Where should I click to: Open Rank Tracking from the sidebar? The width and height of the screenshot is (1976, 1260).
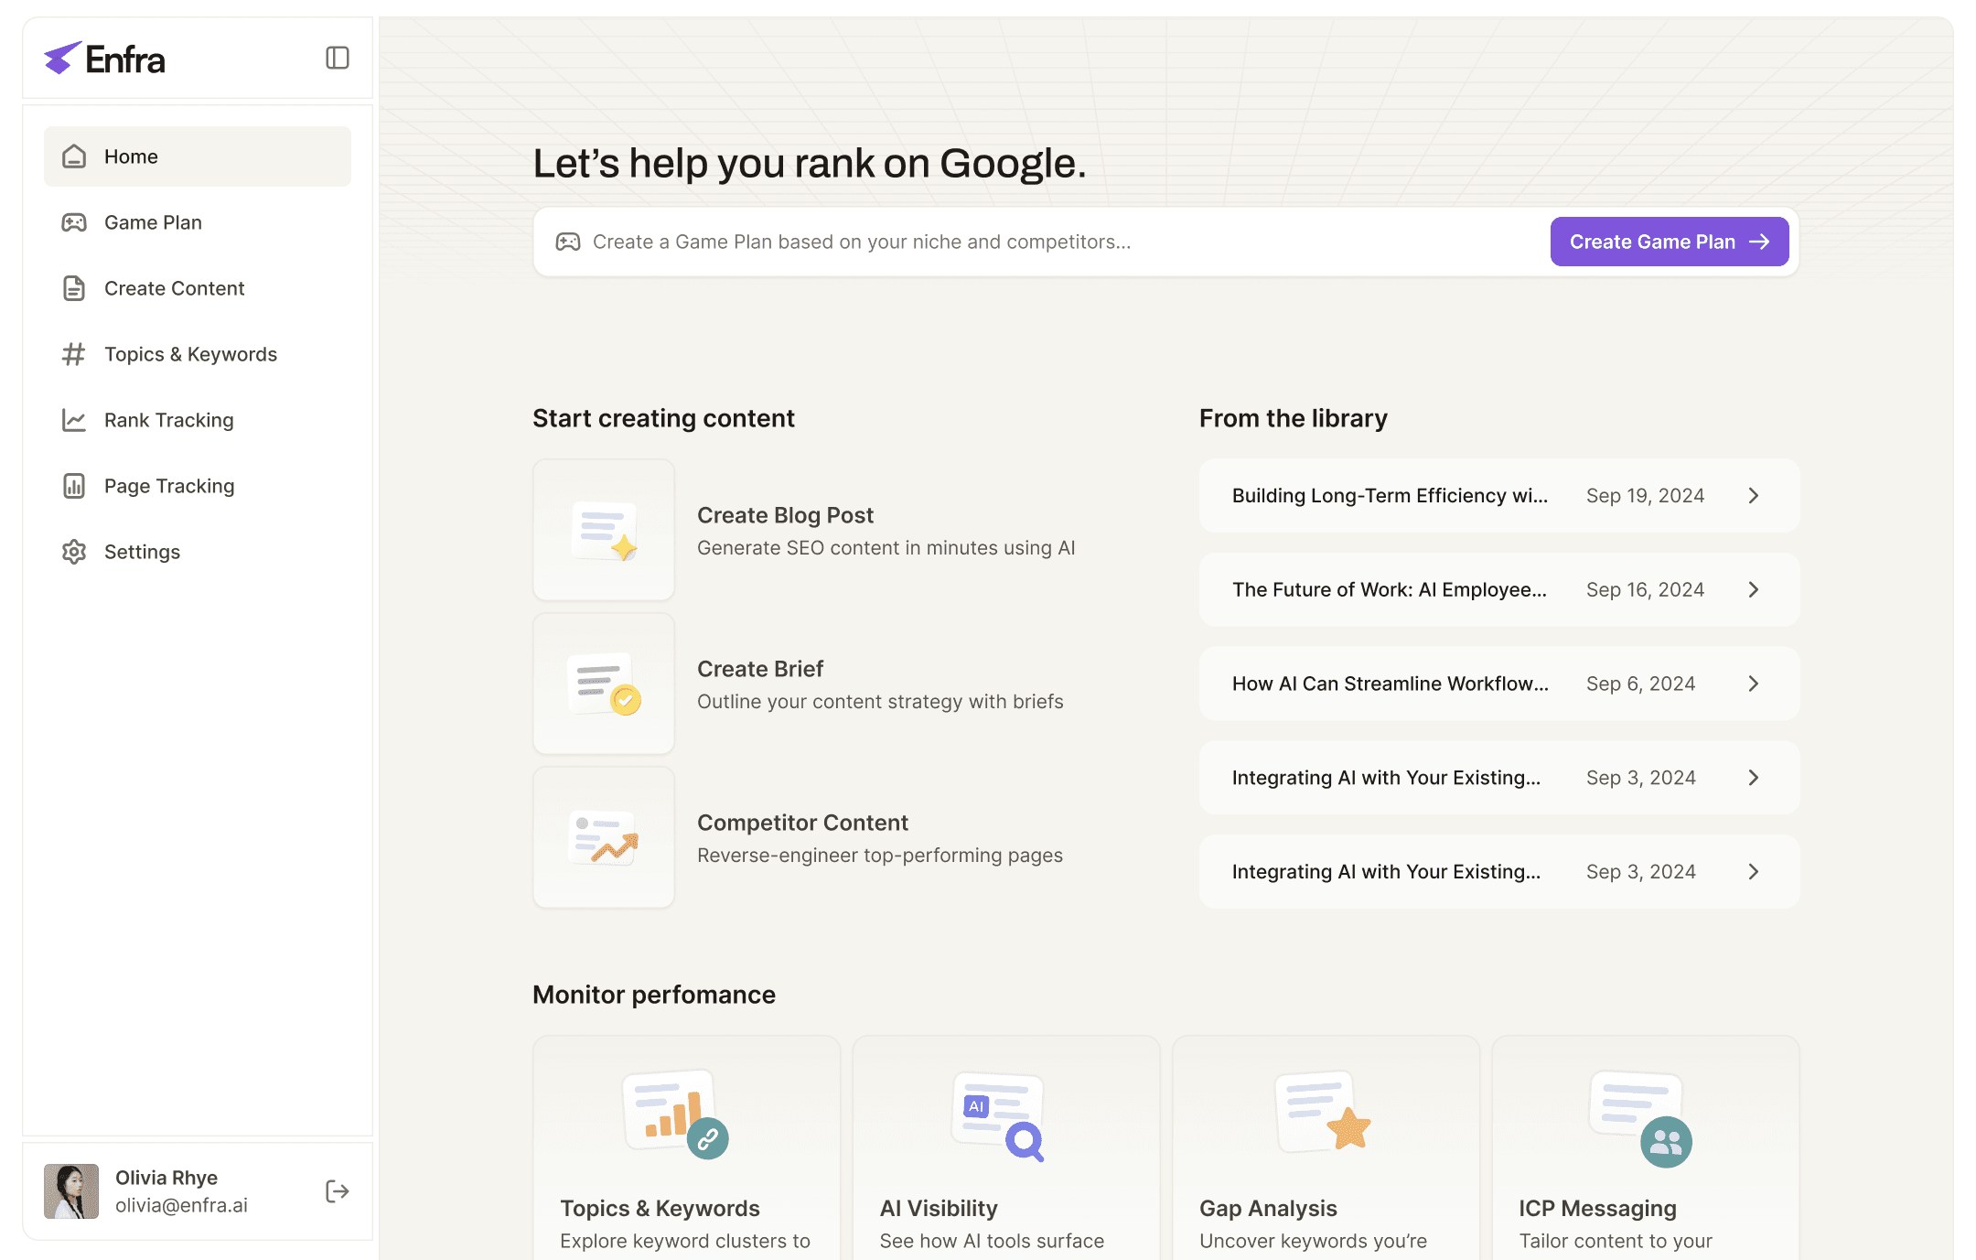pyautogui.click(x=168, y=420)
